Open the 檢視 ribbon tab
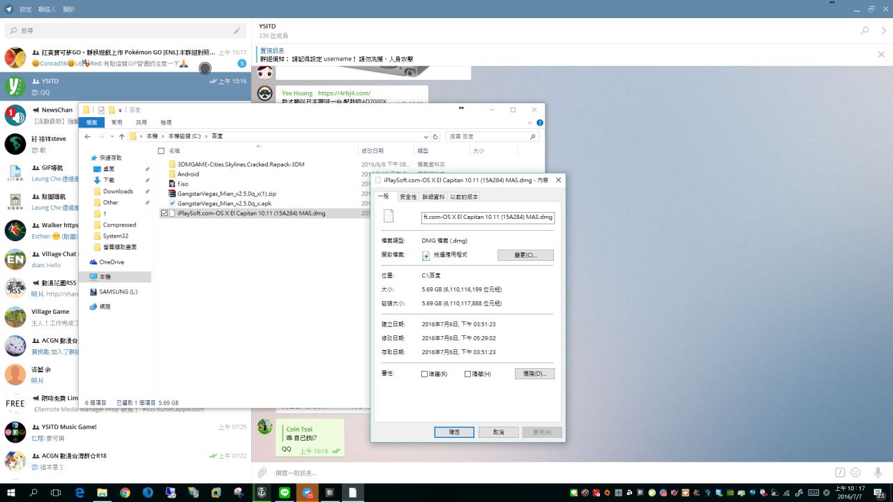 pos(166,123)
